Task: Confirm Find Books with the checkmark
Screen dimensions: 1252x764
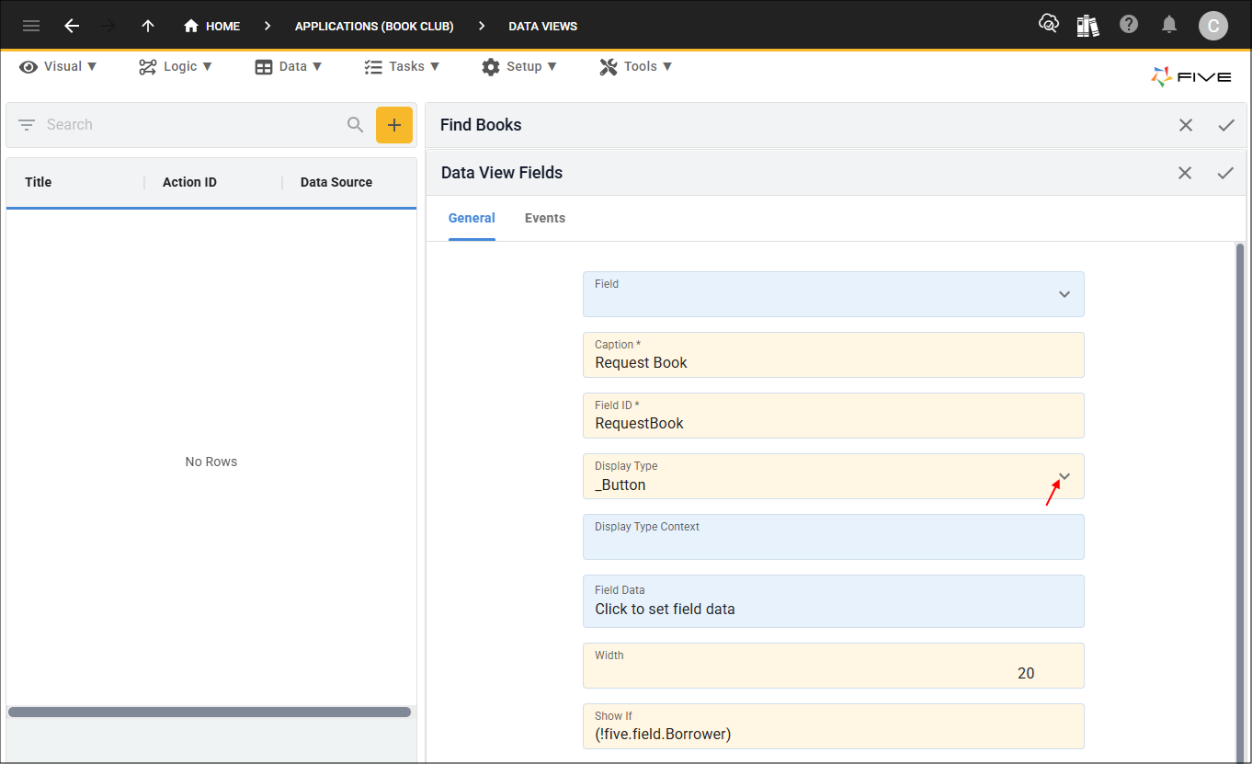Action: pyautogui.click(x=1226, y=124)
